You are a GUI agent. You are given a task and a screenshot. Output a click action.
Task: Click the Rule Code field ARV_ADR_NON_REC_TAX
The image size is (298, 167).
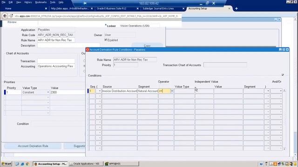56,35
